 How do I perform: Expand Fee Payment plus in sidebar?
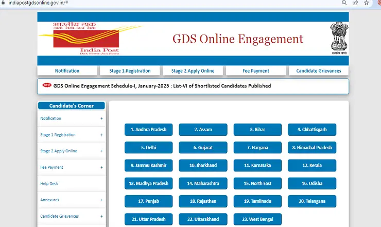point(101,167)
